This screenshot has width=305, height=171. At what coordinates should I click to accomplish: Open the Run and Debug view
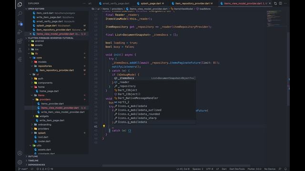20,32
